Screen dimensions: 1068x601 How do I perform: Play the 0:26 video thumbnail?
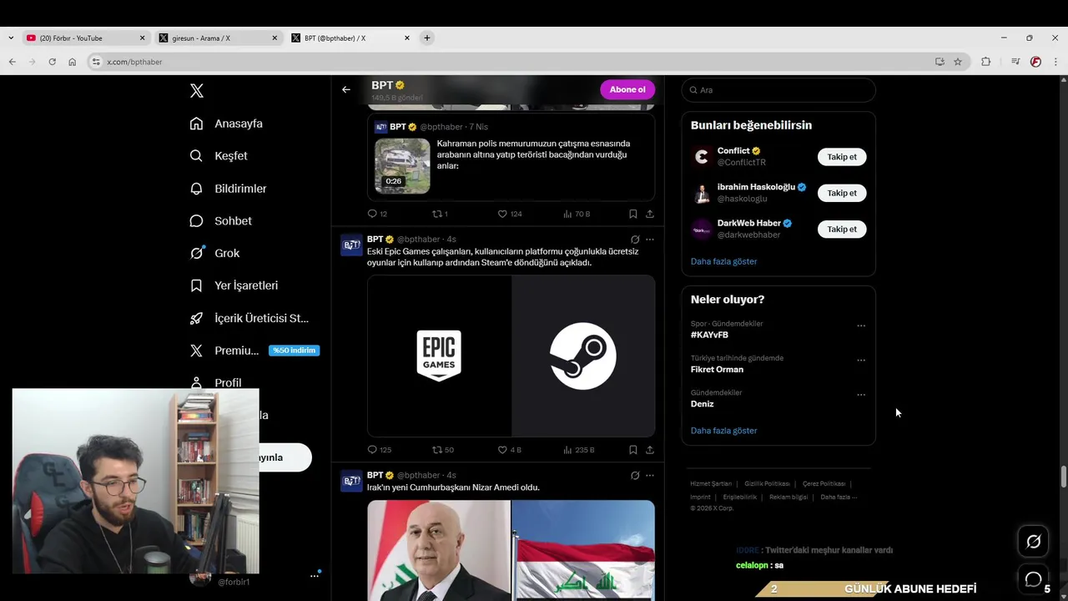click(x=402, y=165)
